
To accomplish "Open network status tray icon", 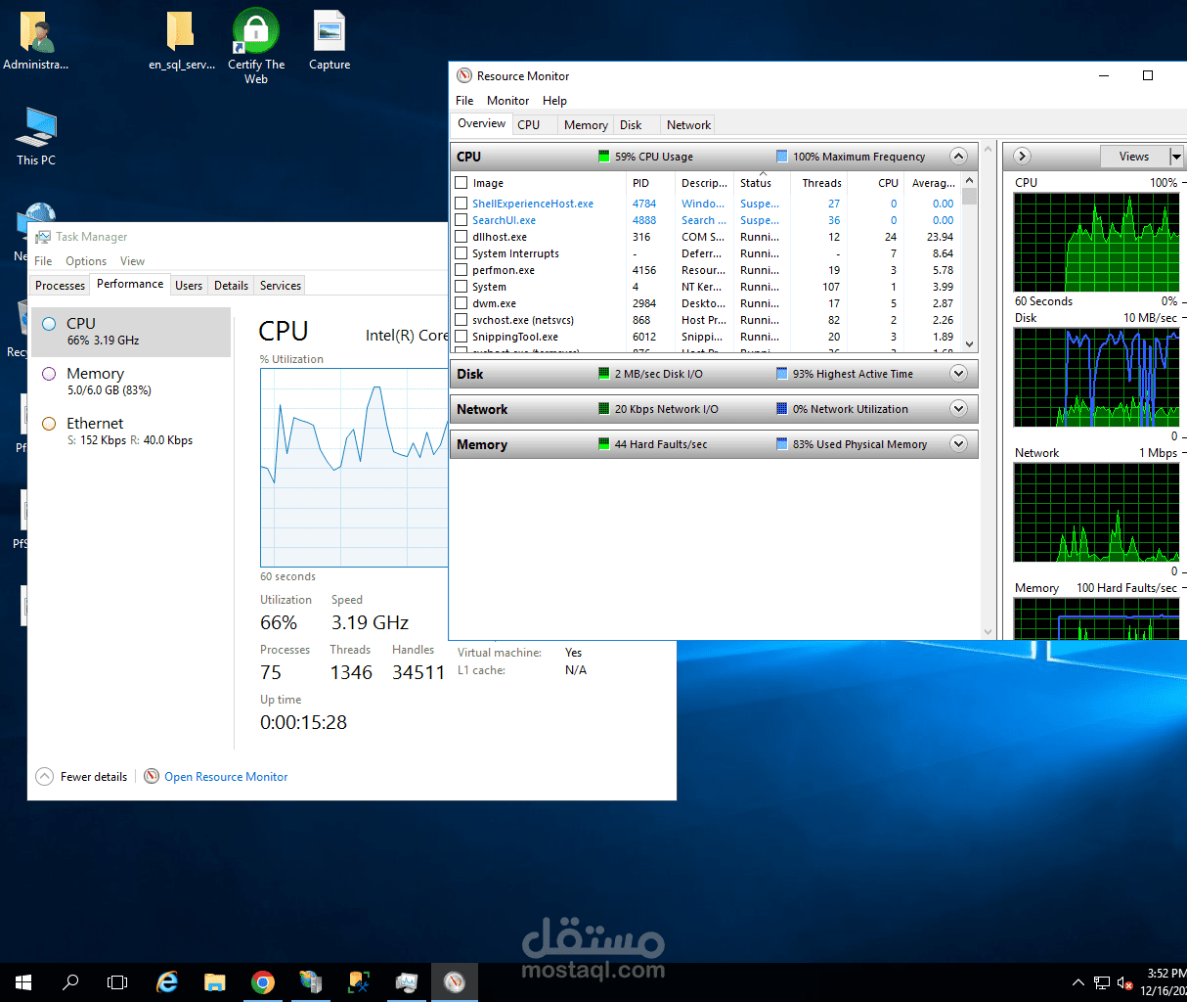I will pos(1102,982).
